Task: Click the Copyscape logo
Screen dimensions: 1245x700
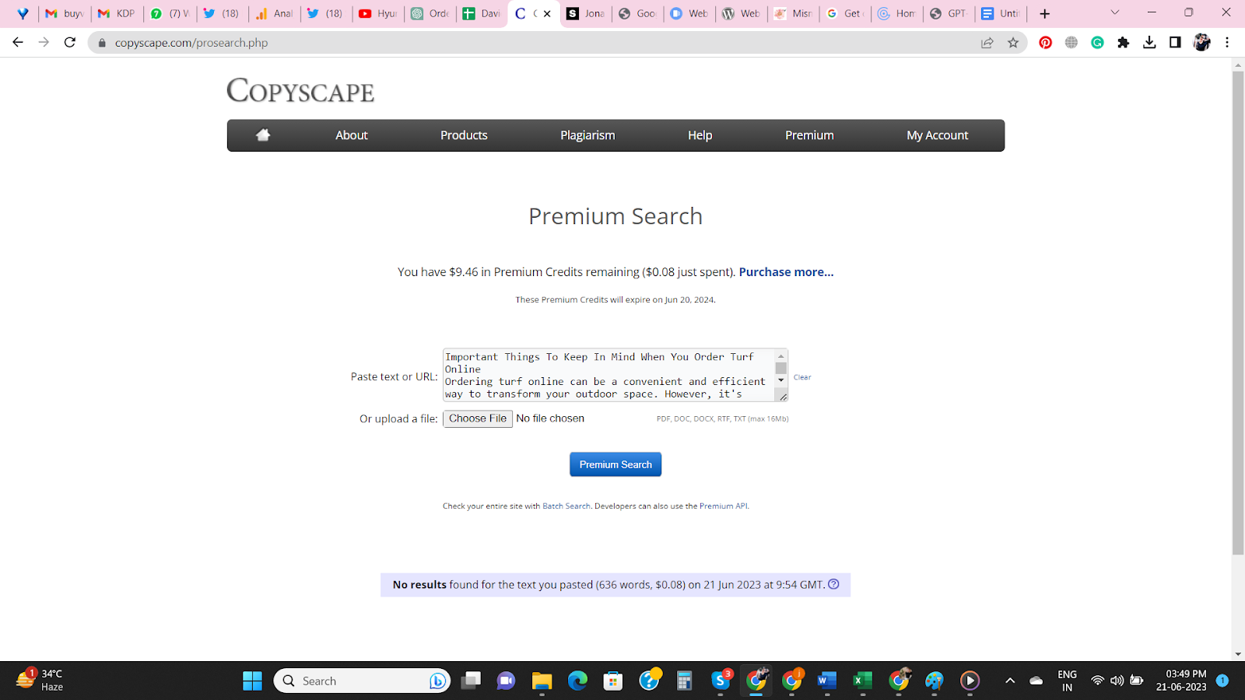Action: [300, 91]
